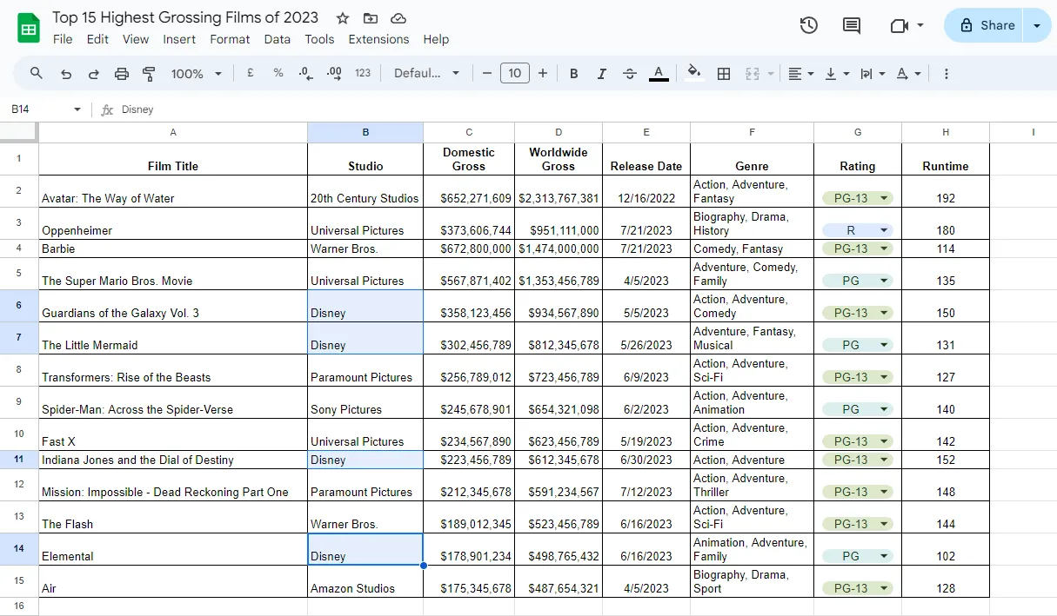Open the text rotation dropdown
This screenshot has width=1057, height=616.
pos(908,74)
